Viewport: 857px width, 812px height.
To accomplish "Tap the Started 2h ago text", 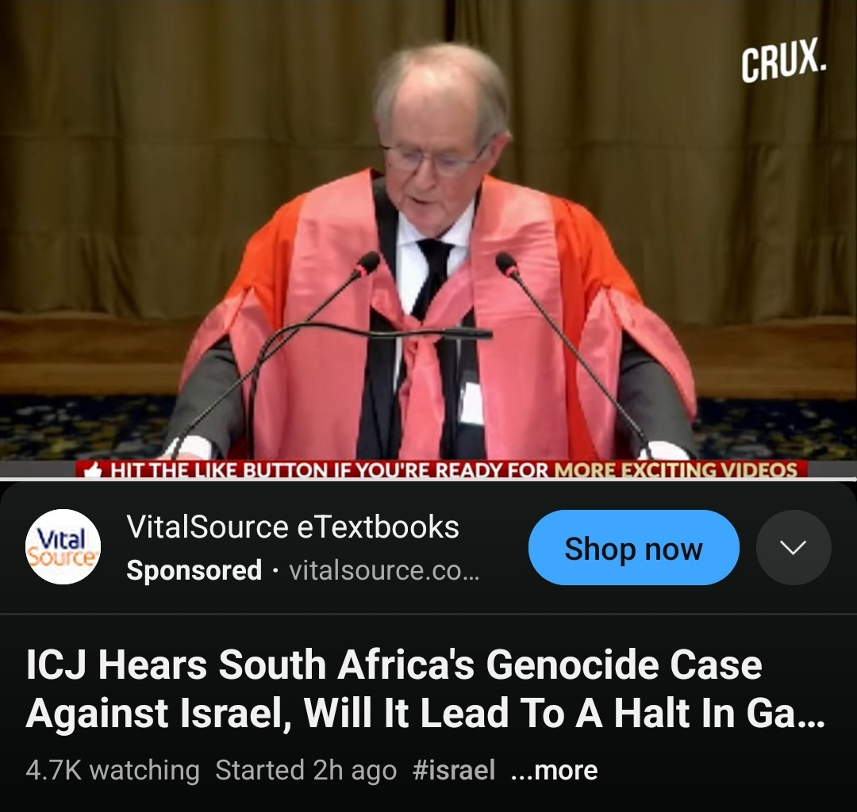I will pyautogui.click(x=306, y=770).
